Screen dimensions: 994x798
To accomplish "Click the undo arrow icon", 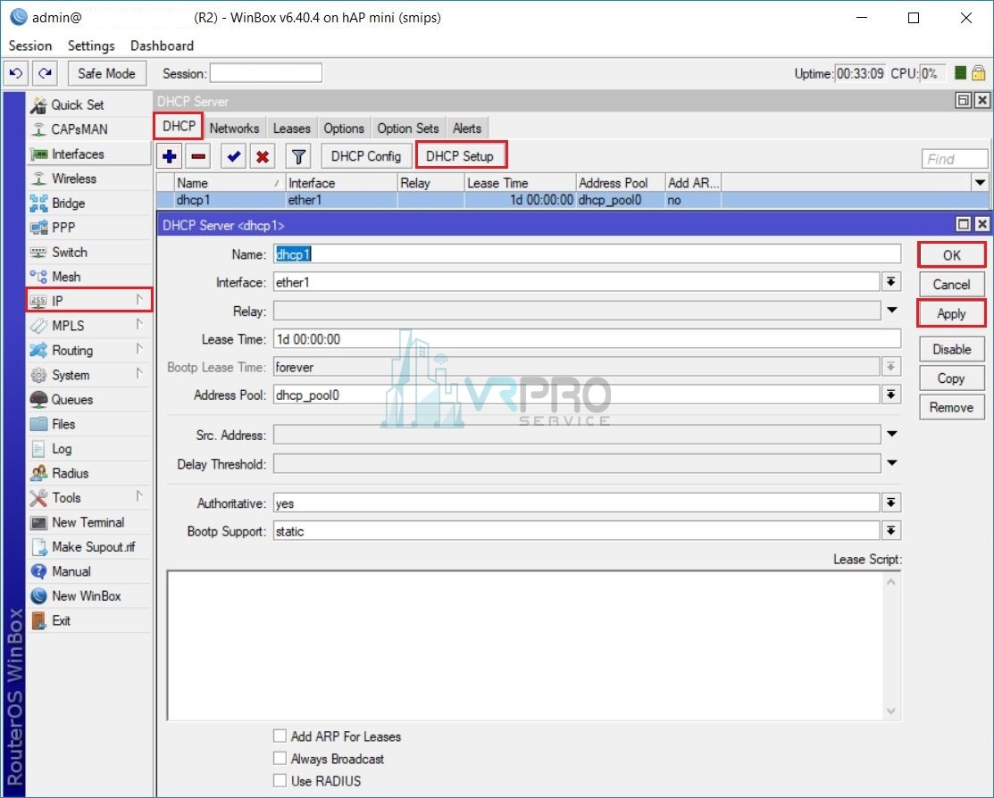I will pyautogui.click(x=16, y=73).
